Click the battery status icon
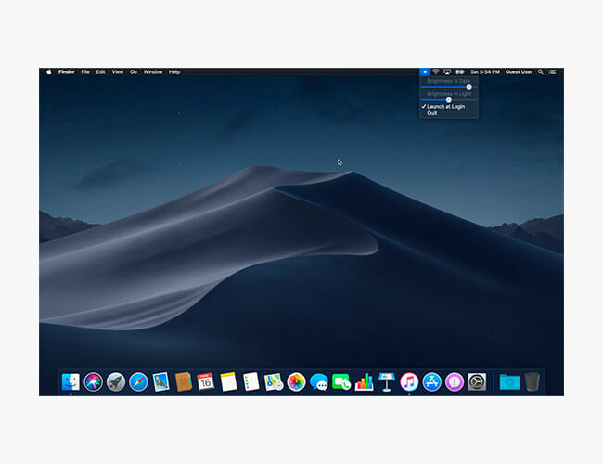The width and height of the screenshot is (603, 464). 459,72
